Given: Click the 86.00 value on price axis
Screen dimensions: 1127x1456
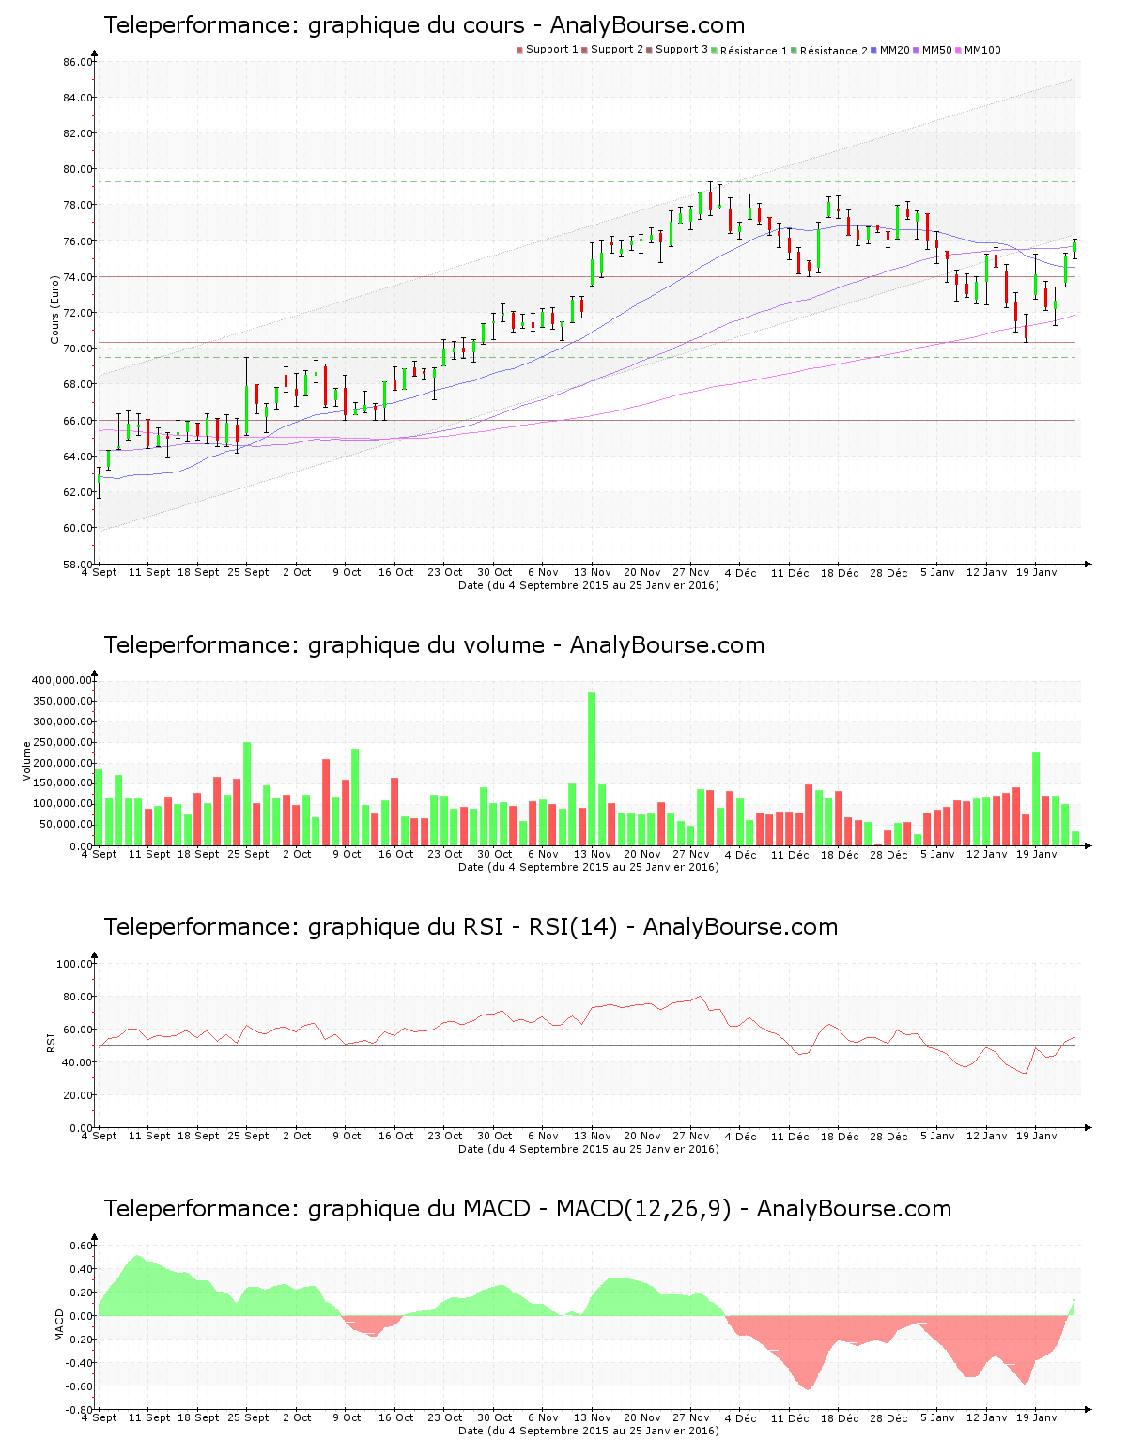Looking at the screenshot, I should tap(78, 62).
